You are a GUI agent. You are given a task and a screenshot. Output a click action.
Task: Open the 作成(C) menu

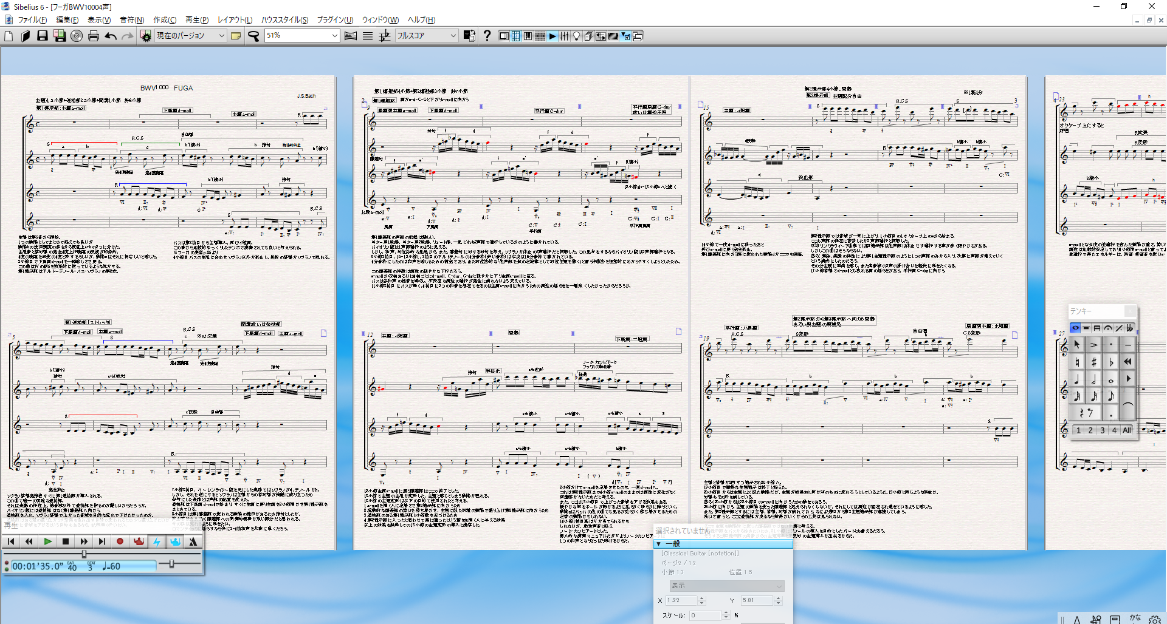point(165,20)
